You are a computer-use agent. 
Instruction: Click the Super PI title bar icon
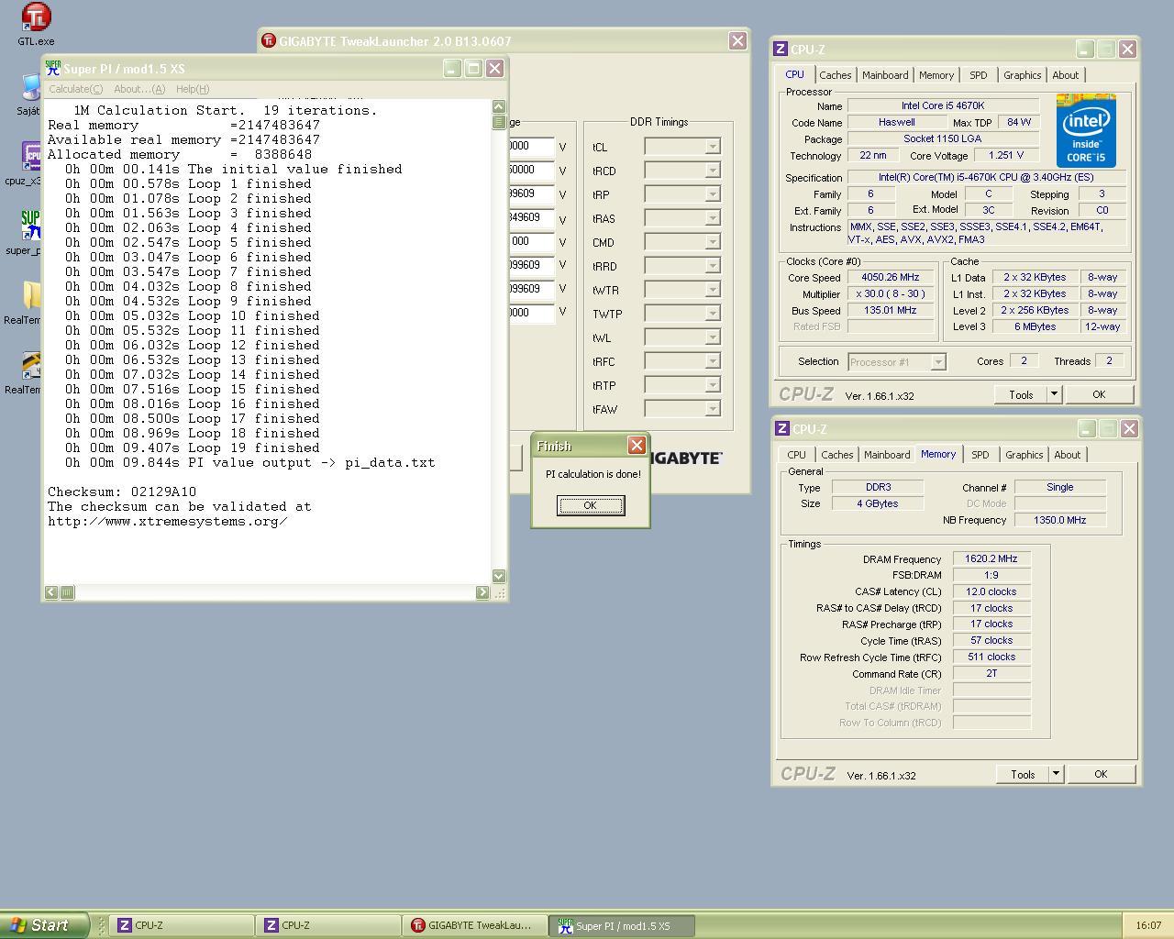click(53, 69)
